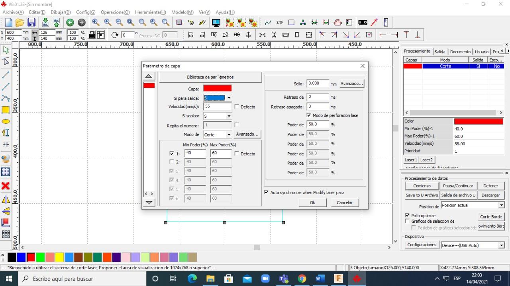Click the rotate icon beside the angle field
The image size is (510, 286).
(x=115, y=35)
